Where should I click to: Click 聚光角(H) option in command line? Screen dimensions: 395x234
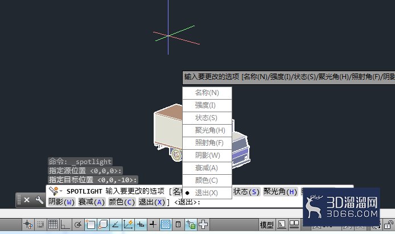coord(281,192)
